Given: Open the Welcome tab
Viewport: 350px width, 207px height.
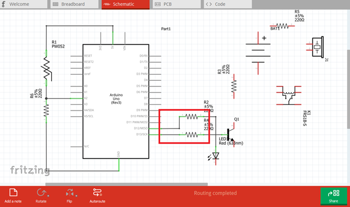Looking at the screenshot, I should 24,4.
